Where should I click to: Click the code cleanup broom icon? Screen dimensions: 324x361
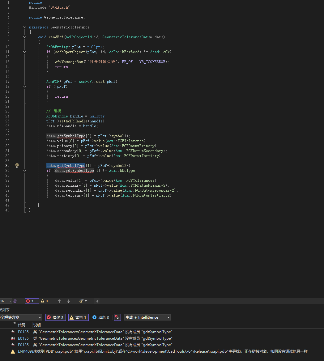[81, 301]
